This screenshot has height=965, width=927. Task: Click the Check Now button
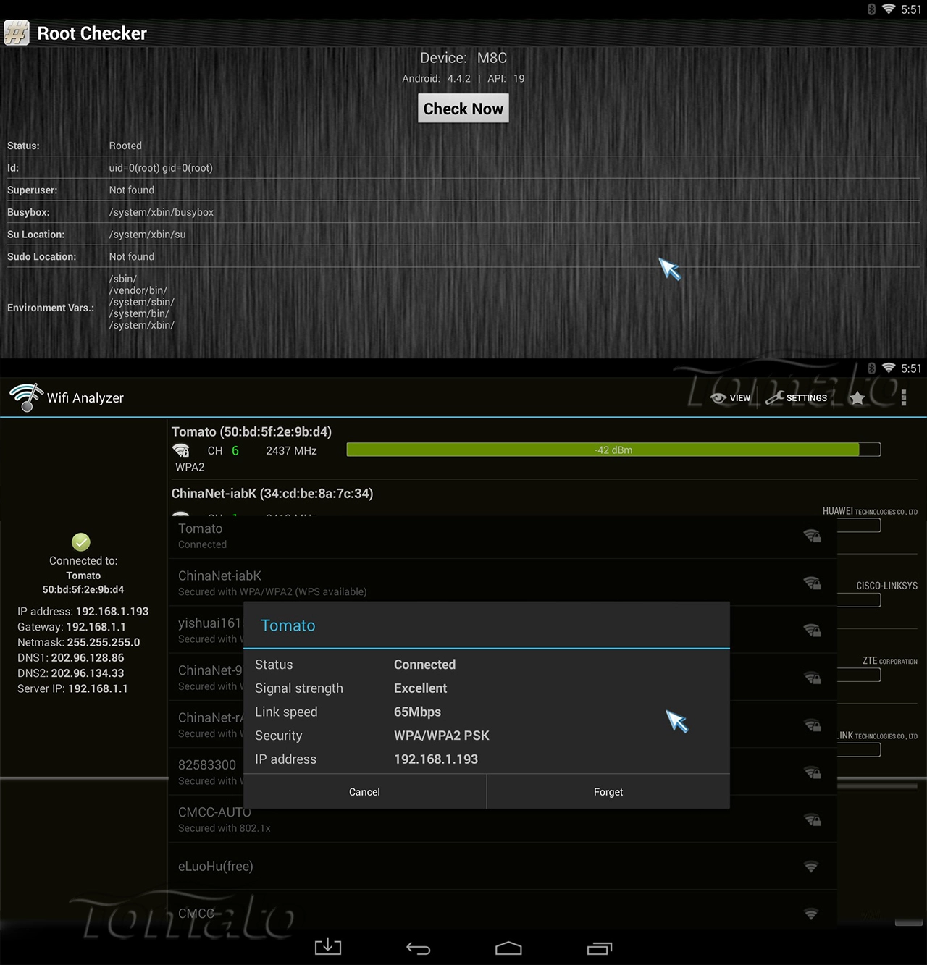[x=463, y=109]
